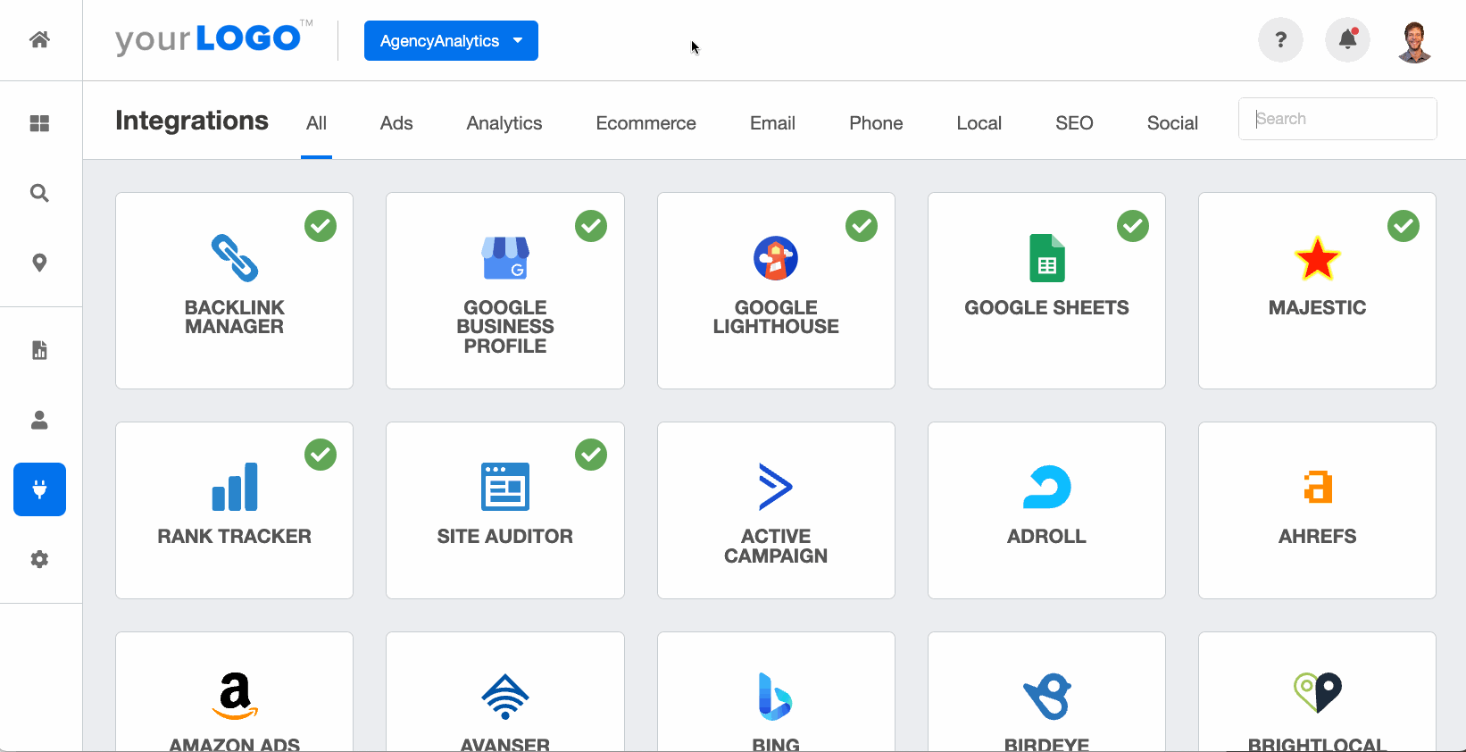Open the notifications bell
Image resolution: width=1466 pixels, height=752 pixels.
click(x=1347, y=39)
